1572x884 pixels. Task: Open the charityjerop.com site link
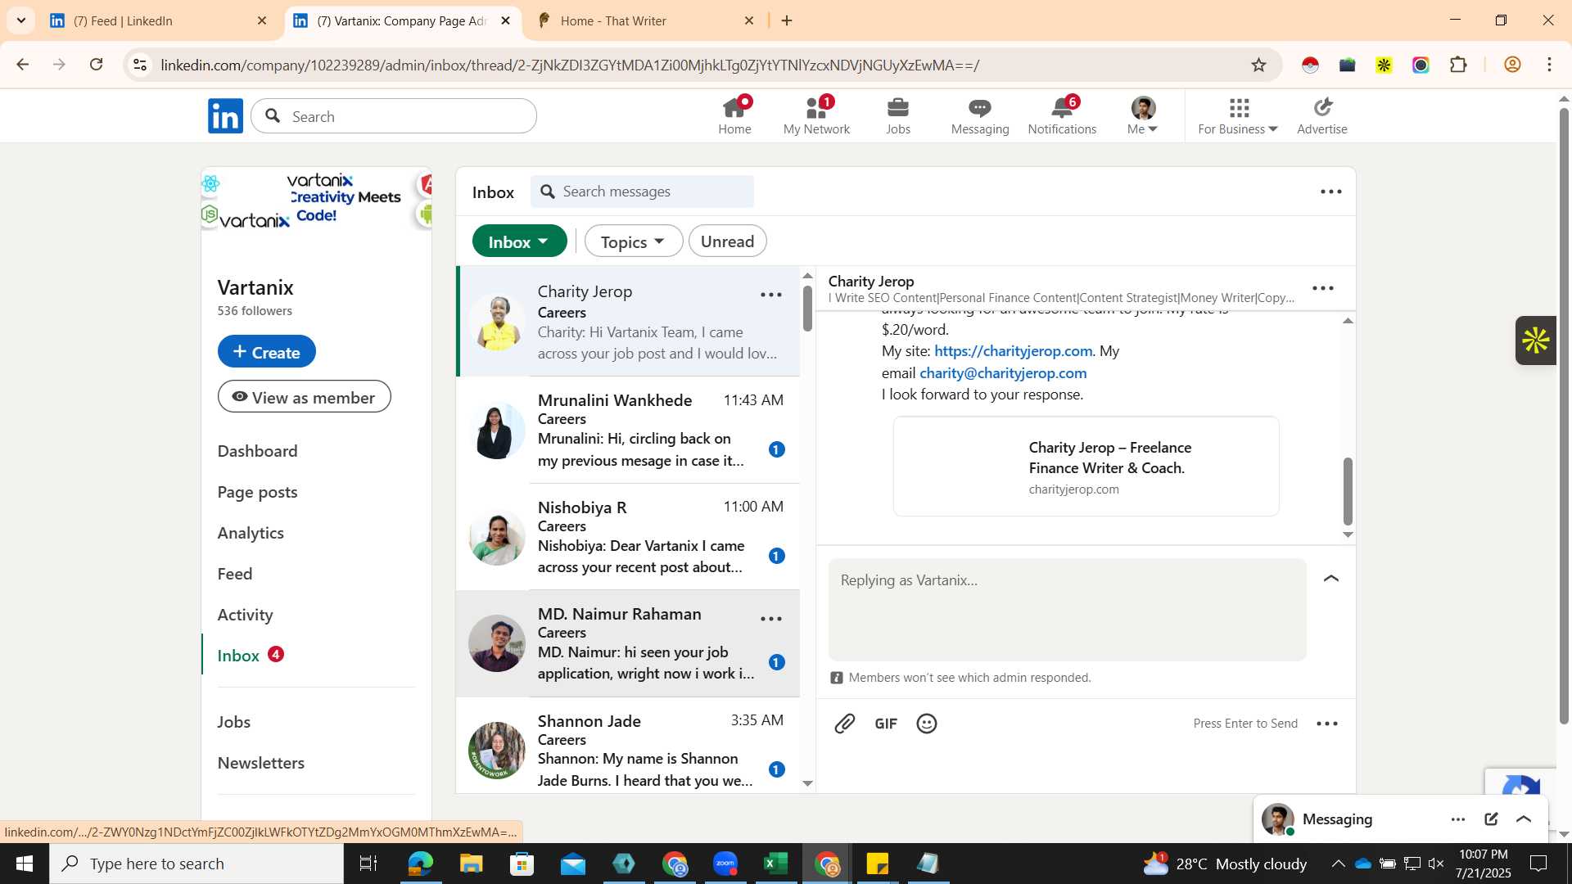pyautogui.click(x=1013, y=350)
